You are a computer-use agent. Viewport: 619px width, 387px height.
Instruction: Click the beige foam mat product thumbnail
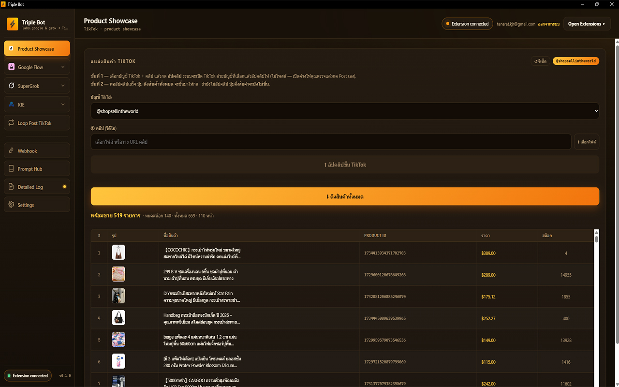click(x=118, y=340)
